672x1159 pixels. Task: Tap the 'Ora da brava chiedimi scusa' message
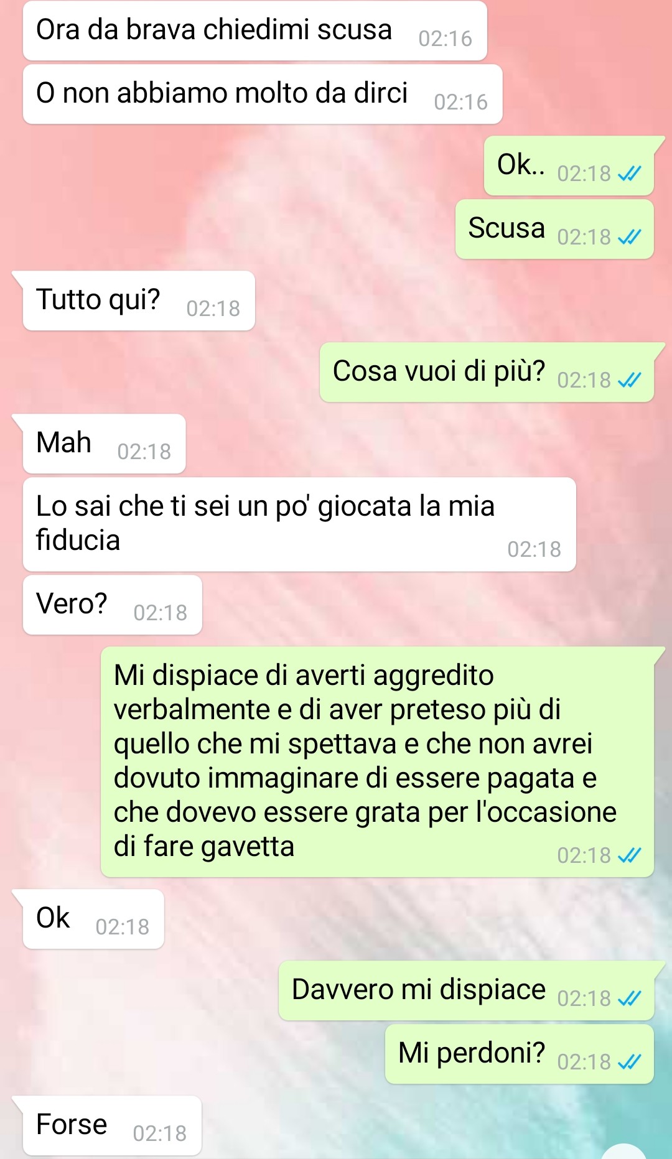pyautogui.click(x=254, y=30)
